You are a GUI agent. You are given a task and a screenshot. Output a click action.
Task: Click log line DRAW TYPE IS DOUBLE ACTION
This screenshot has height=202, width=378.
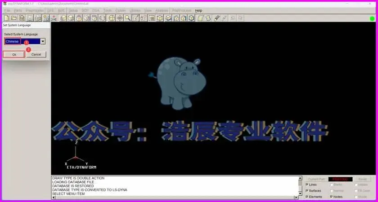[x=78, y=178]
